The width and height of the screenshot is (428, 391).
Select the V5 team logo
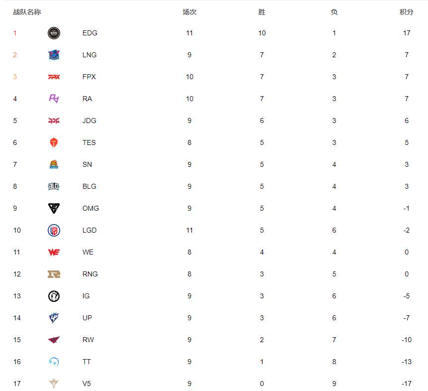(54, 384)
